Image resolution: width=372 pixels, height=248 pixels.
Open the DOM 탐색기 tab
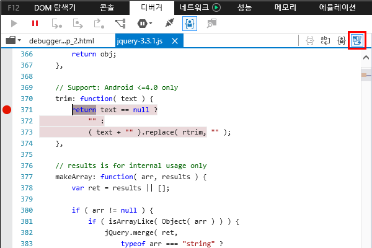point(55,7)
